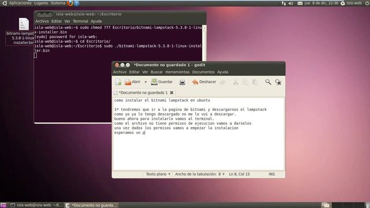
Task: Click the gedit window title bar
Action: click(198, 65)
